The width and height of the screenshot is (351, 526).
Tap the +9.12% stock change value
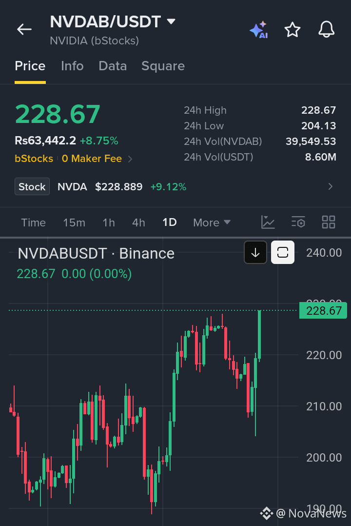[x=168, y=186]
